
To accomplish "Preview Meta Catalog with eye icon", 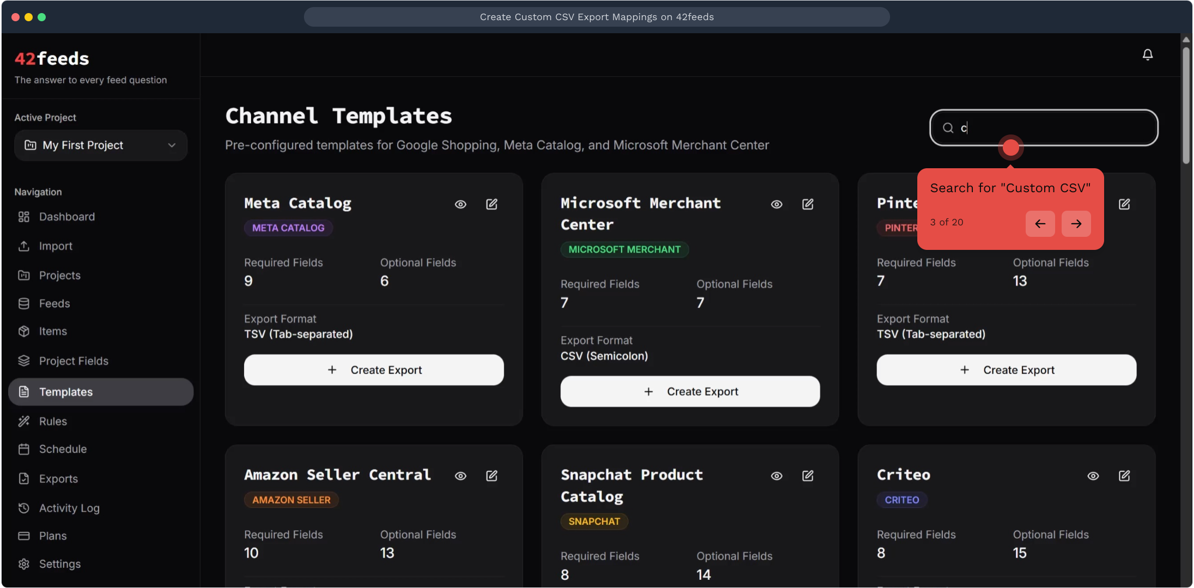I will click(x=460, y=204).
